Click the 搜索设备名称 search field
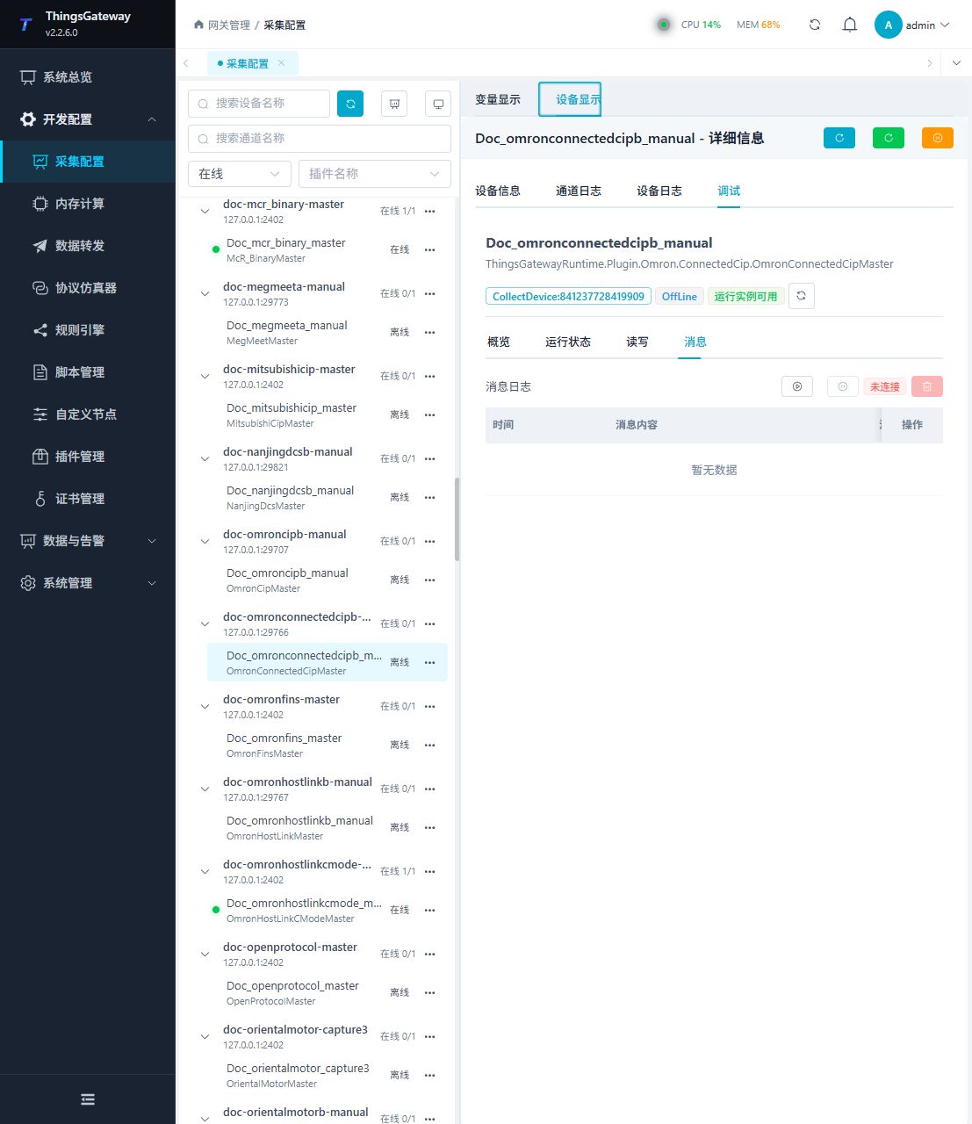Screen dimensions: 972x1124 point(259,104)
